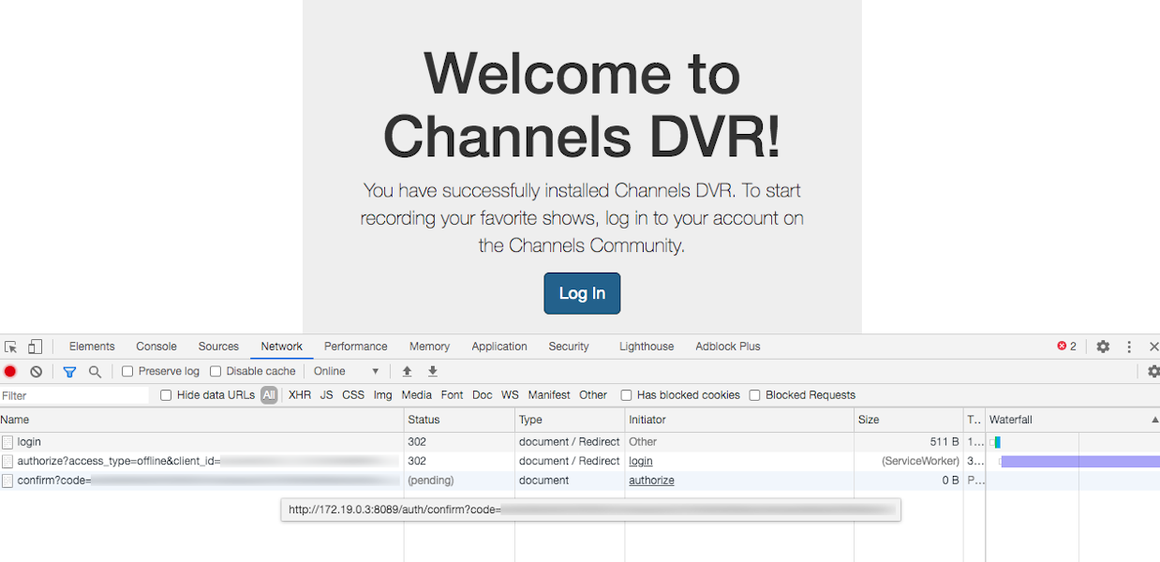Toggle the network filter funnel icon

(x=69, y=372)
